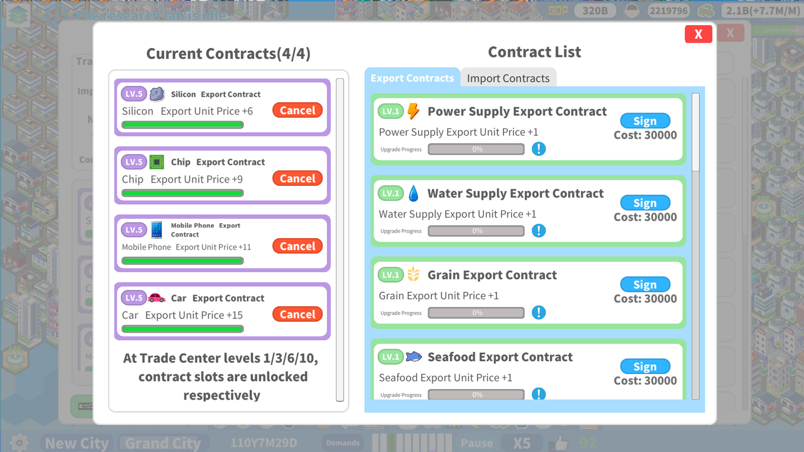Click the Silicon rock icon
804x452 pixels.
tap(157, 94)
